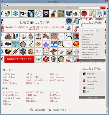Click the サインイン sign-in link
This screenshot has height=115, width=109.
click(71, 8)
